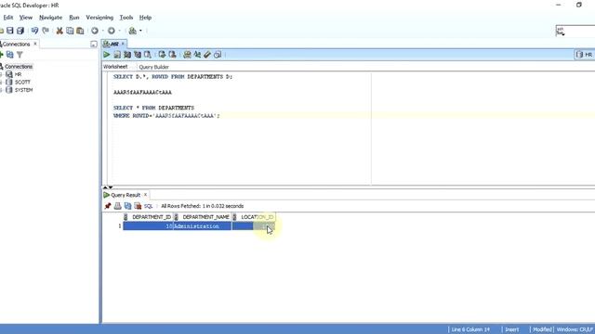
Task: Open SQL Worksheet connection dropdown arrow
Action: tap(140, 31)
